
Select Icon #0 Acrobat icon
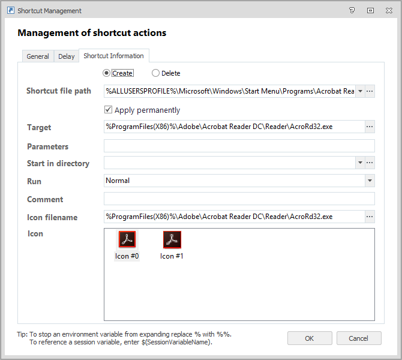(x=127, y=240)
